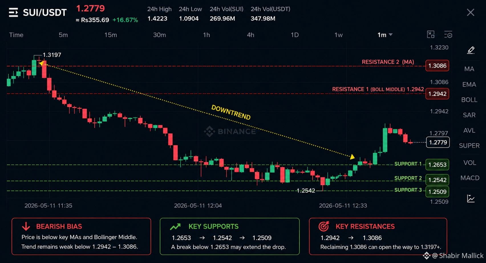This screenshot has width=486, height=263.
Task: Click the KEY RESISTANCES heading
Action: click(x=365, y=227)
